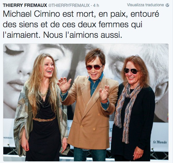The height and width of the screenshot is (163, 173).
Task: Click the @THIERRYFREMAUX handle
Action: click(x=69, y=5)
